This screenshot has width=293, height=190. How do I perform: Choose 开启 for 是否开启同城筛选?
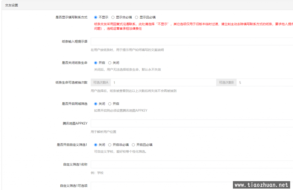pyautogui.click(x=110, y=104)
